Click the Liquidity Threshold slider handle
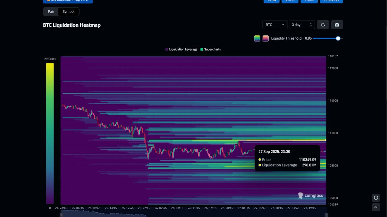Screen dimensions: 387x217 [x=338, y=38]
